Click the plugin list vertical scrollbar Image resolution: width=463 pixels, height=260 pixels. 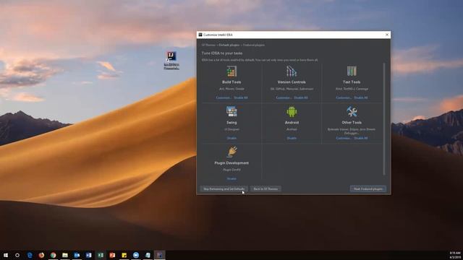coord(384,118)
